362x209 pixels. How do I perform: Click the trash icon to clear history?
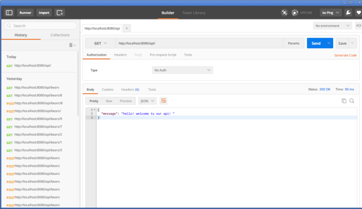click(71, 45)
